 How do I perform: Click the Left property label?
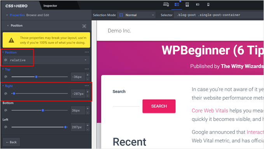(x=5, y=120)
